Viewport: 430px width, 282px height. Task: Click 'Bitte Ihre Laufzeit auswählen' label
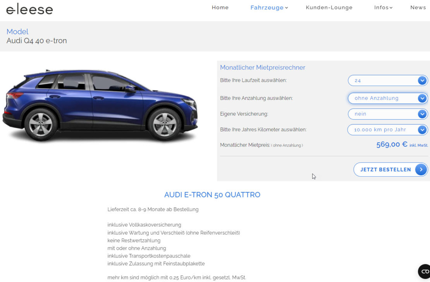(253, 80)
